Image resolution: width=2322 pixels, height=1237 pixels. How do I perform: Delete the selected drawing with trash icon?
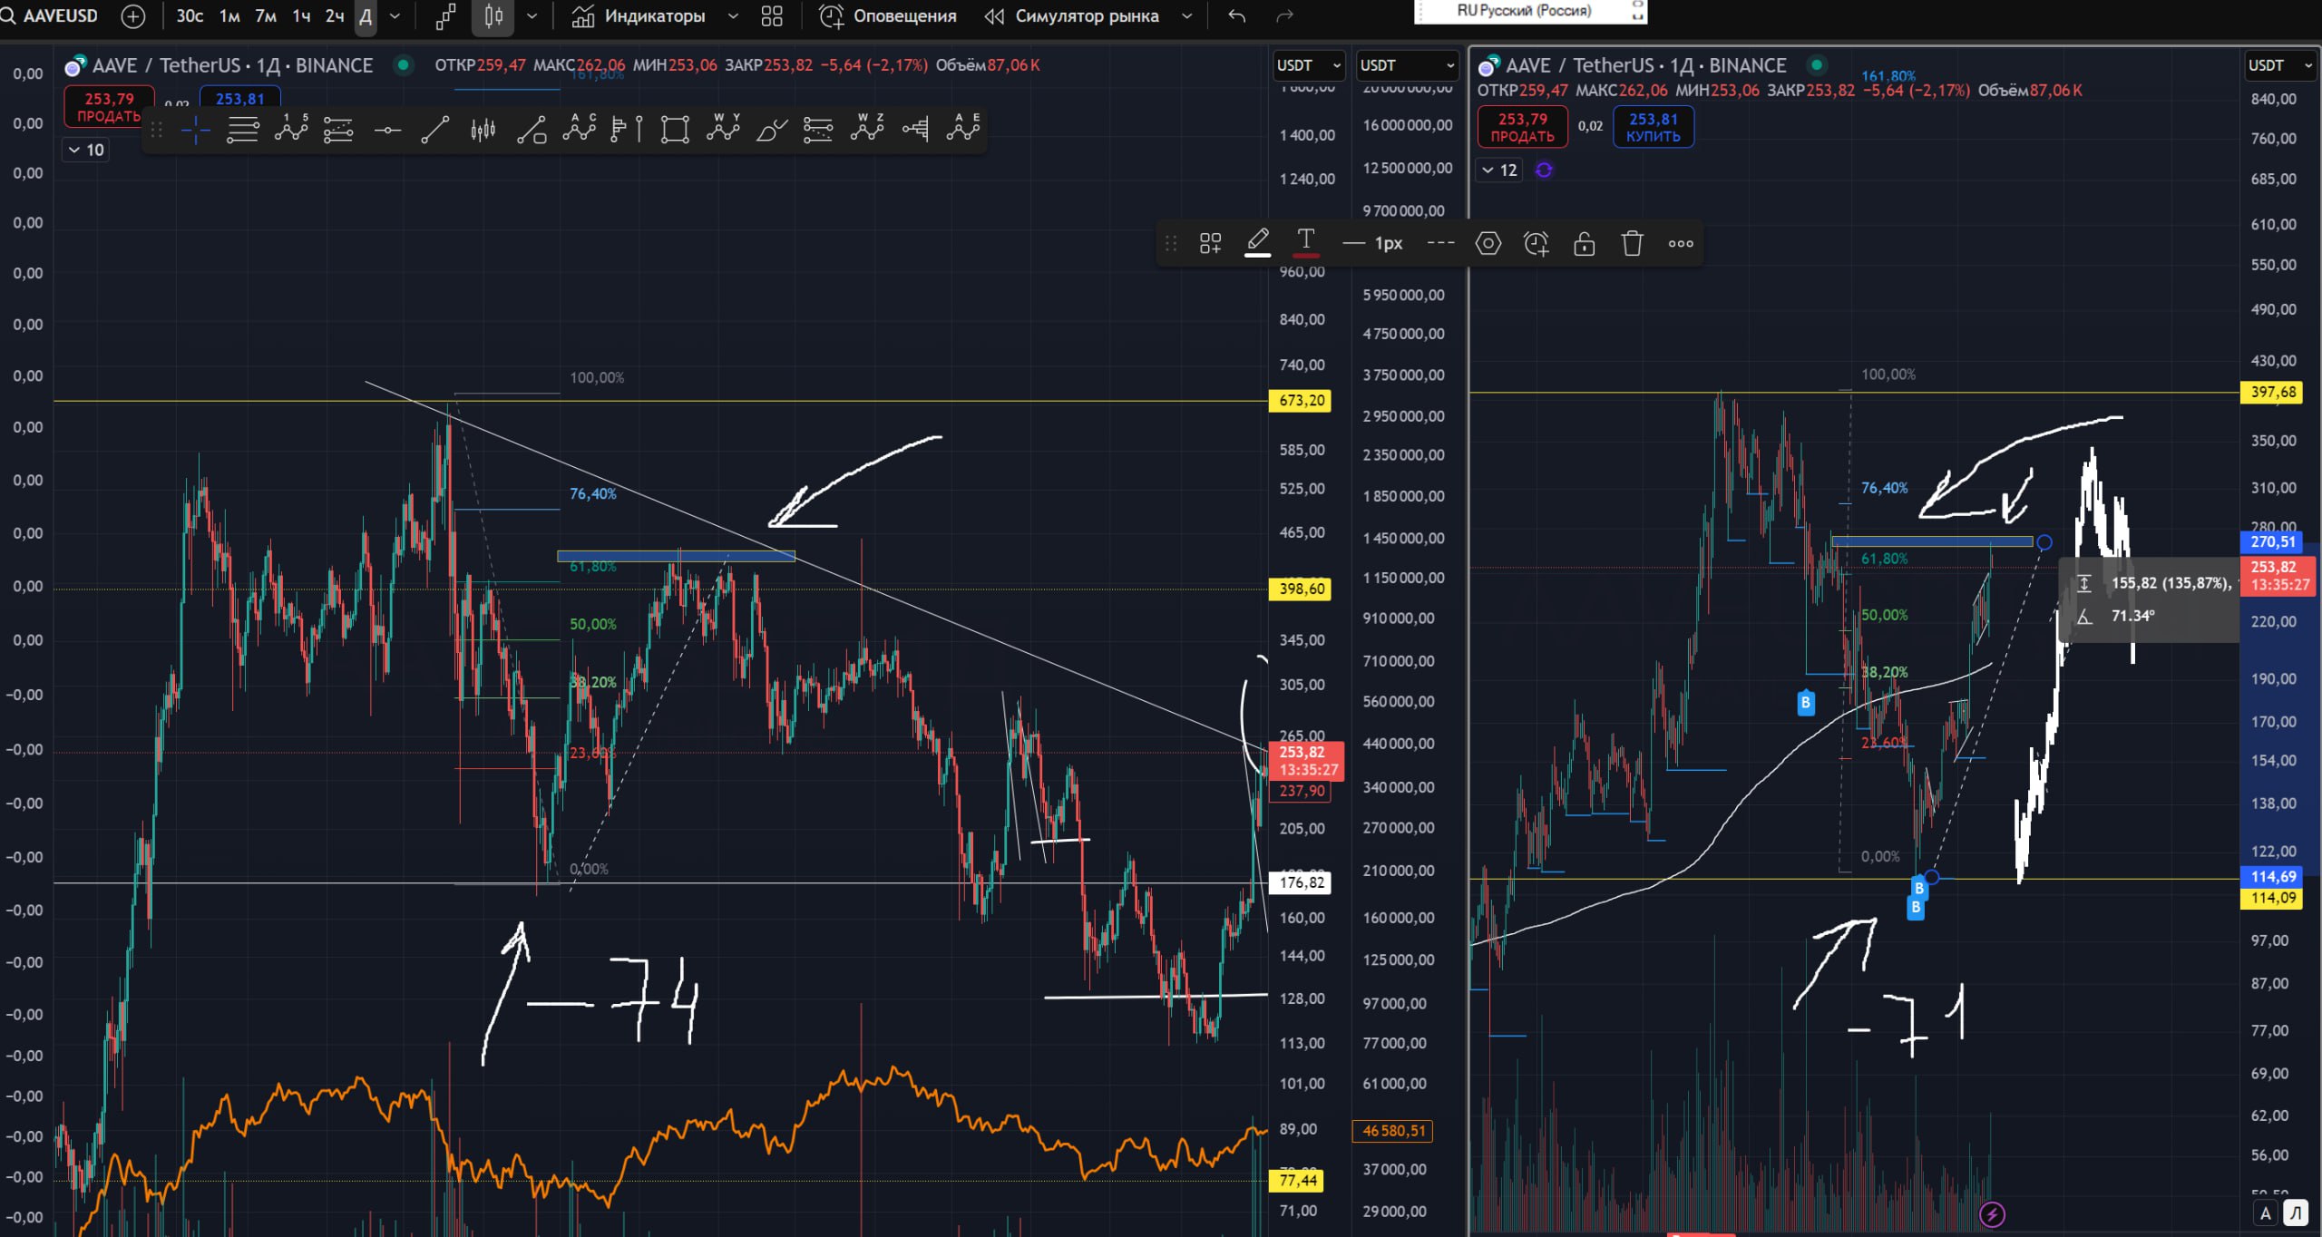[1632, 243]
